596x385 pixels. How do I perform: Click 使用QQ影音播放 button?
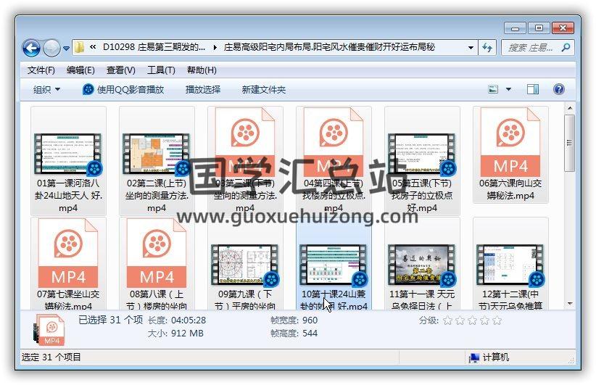click(x=123, y=90)
